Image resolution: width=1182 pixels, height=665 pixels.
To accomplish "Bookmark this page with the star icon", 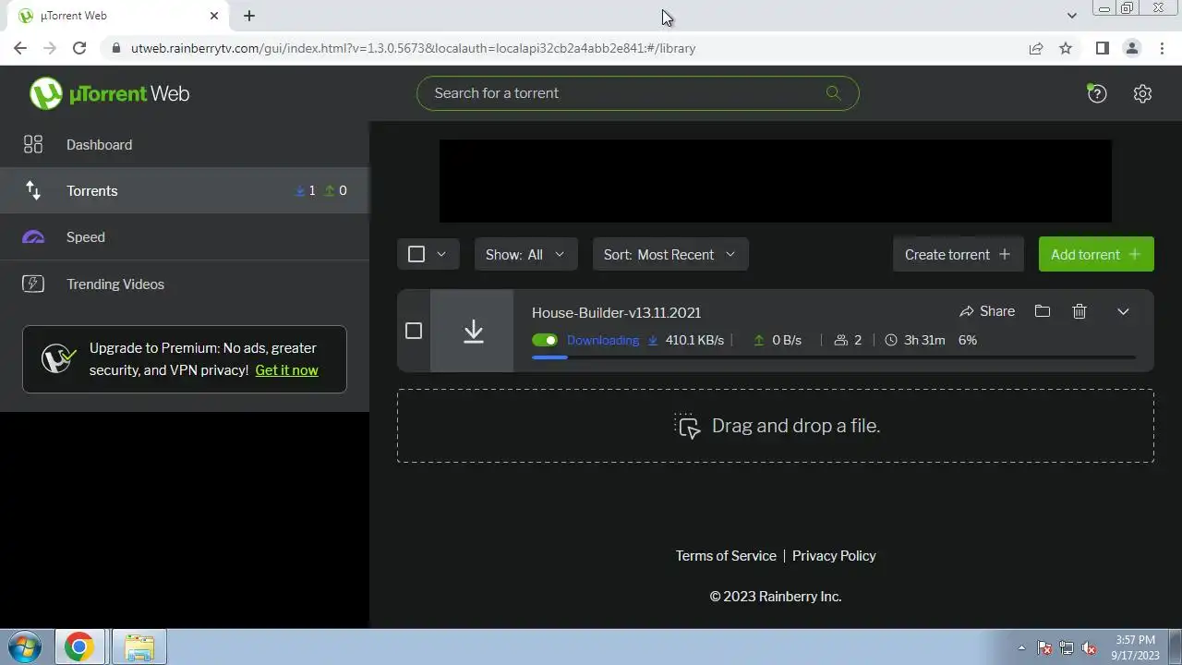I will pyautogui.click(x=1066, y=48).
